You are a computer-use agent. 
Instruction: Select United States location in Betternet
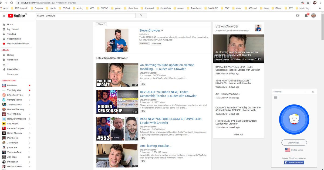[294, 150]
